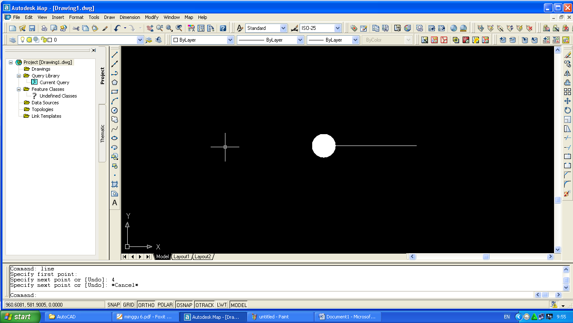Open the Standard text style dropdown
This screenshot has height=323, width=573.
pos(283,28)
